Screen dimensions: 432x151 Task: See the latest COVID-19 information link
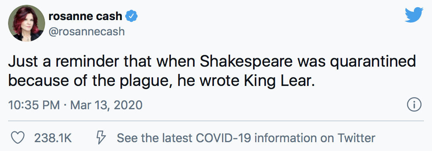click(x=246, y=138)
